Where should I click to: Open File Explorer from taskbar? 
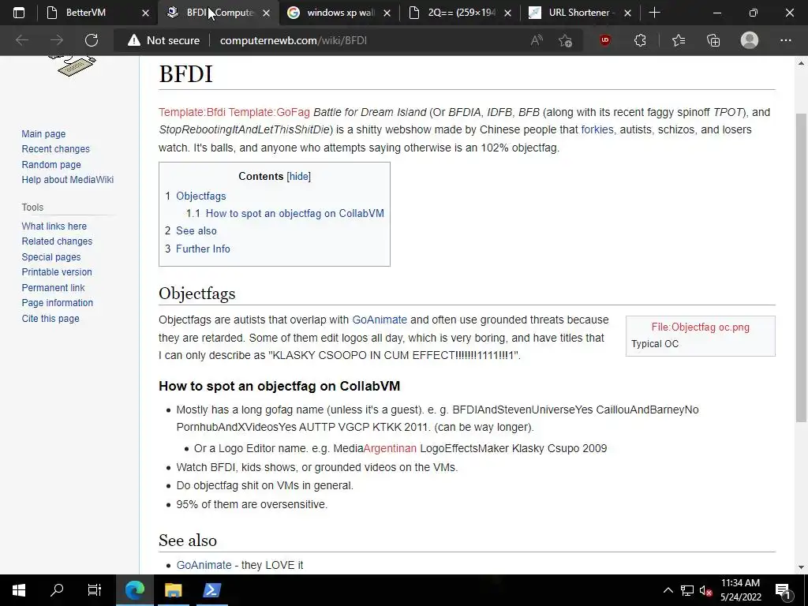click(x=173, y=590)
